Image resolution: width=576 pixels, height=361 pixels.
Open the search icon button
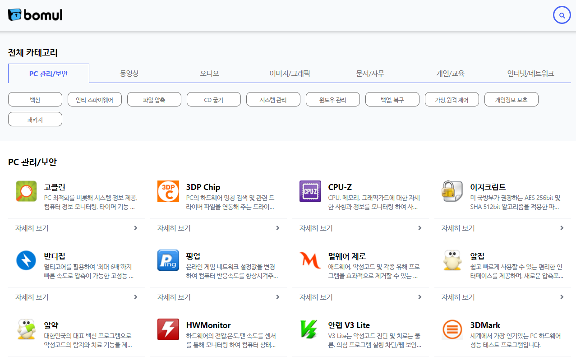[x=562, y=15]
